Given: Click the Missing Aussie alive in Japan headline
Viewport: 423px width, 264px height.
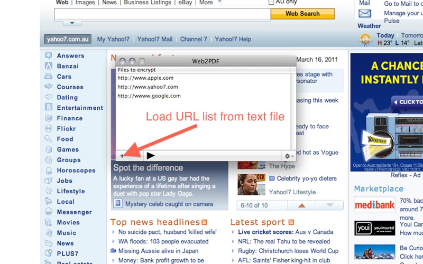Looking at the screenshot, I should point(158,251).
